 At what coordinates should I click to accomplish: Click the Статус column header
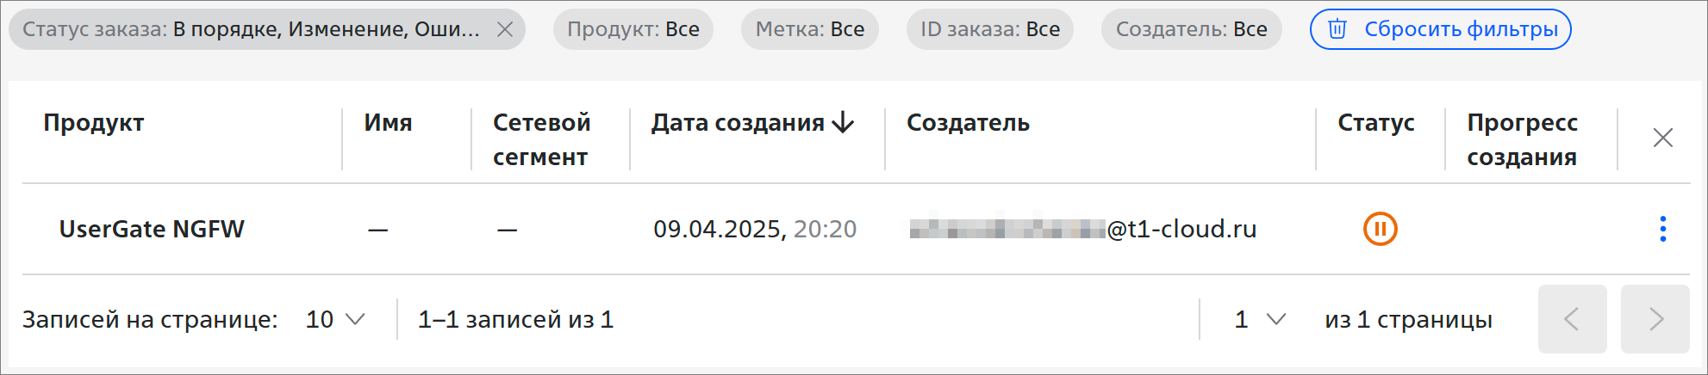pyautogui.click(x=1376, y=123)
